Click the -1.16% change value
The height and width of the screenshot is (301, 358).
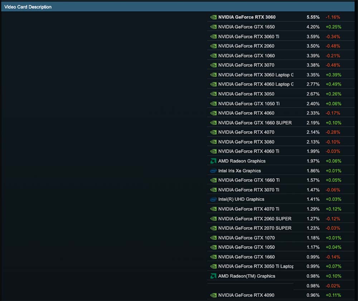333,17
